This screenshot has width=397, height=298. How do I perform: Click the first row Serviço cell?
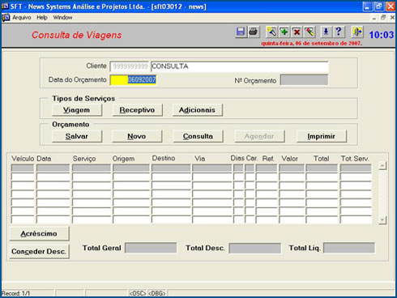click(x=92, y=168)
